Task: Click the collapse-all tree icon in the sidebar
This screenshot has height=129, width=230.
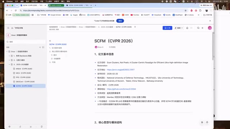Action: [43, 47]
